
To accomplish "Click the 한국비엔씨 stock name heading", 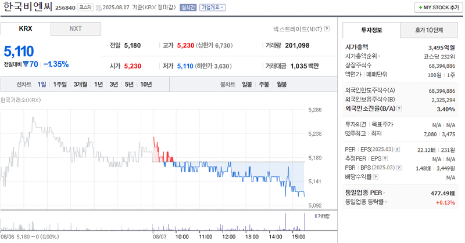I will (x=27, y=6).
